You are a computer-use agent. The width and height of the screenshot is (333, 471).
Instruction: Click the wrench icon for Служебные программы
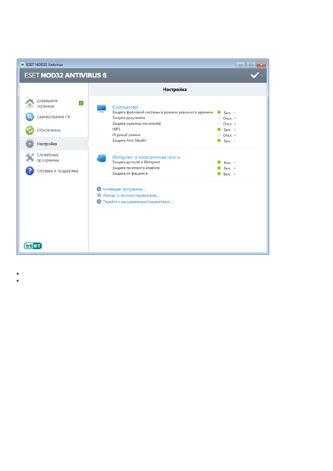[30, 157]
